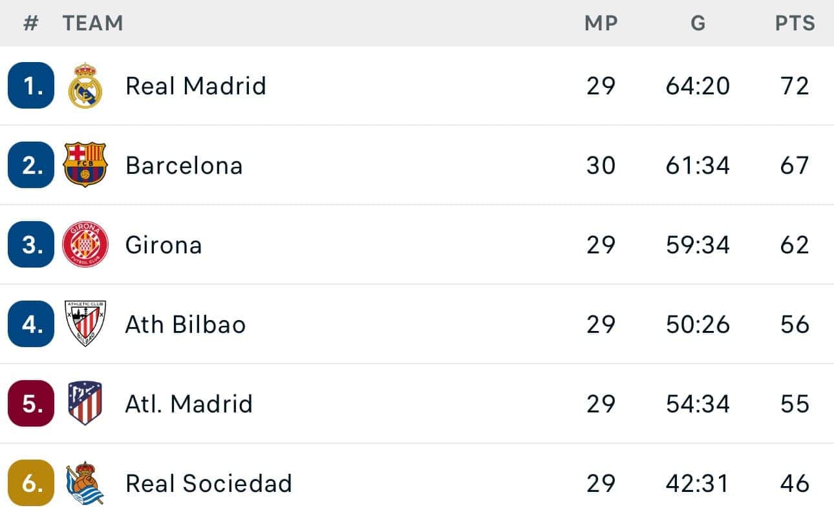The width and height of the screenshot is (834, 521).
Task: Click the TEAM column header
Action: click(x=93, y=24)
